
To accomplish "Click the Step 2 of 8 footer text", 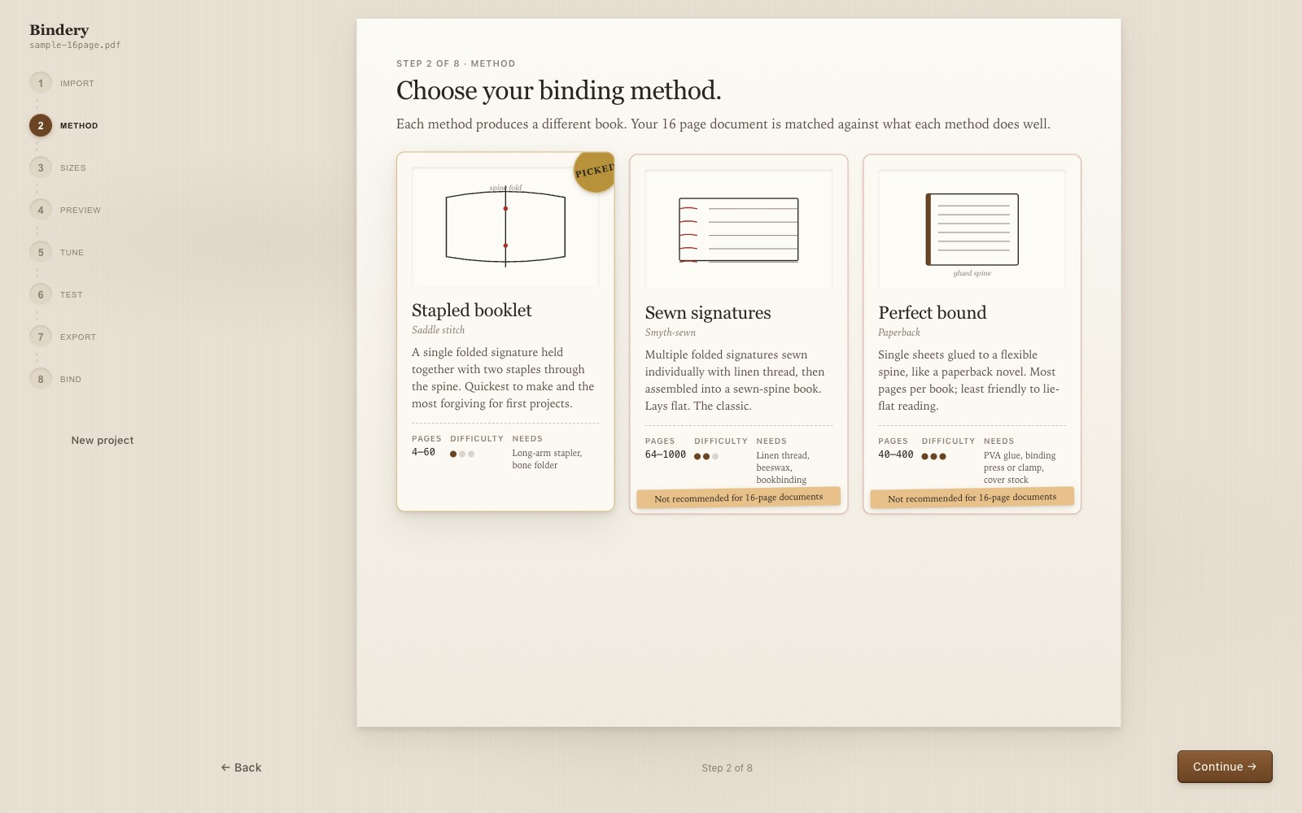I will click(x=727, y=768).
